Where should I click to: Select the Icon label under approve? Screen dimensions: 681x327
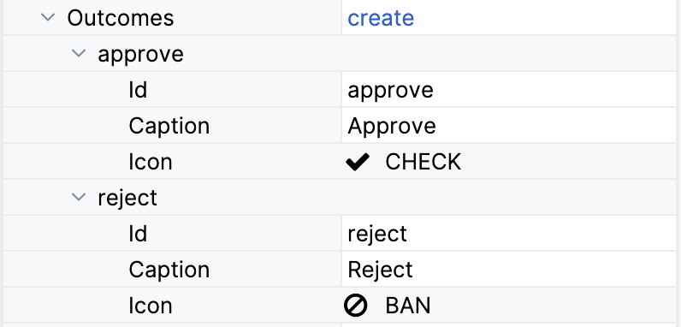click(151, 162)
